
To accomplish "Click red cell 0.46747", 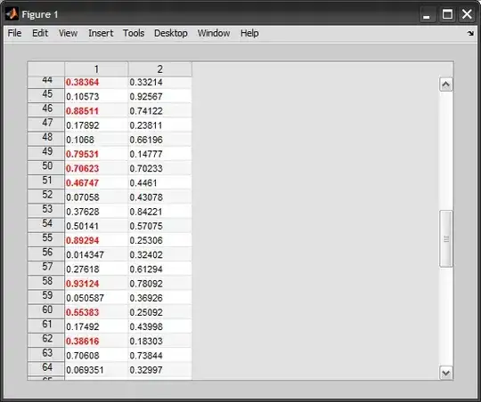I will [x=96, y=182].
